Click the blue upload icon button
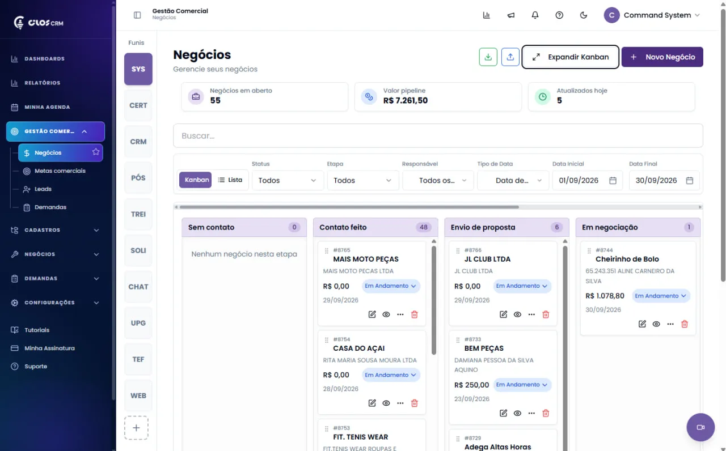 click(510, 57)
